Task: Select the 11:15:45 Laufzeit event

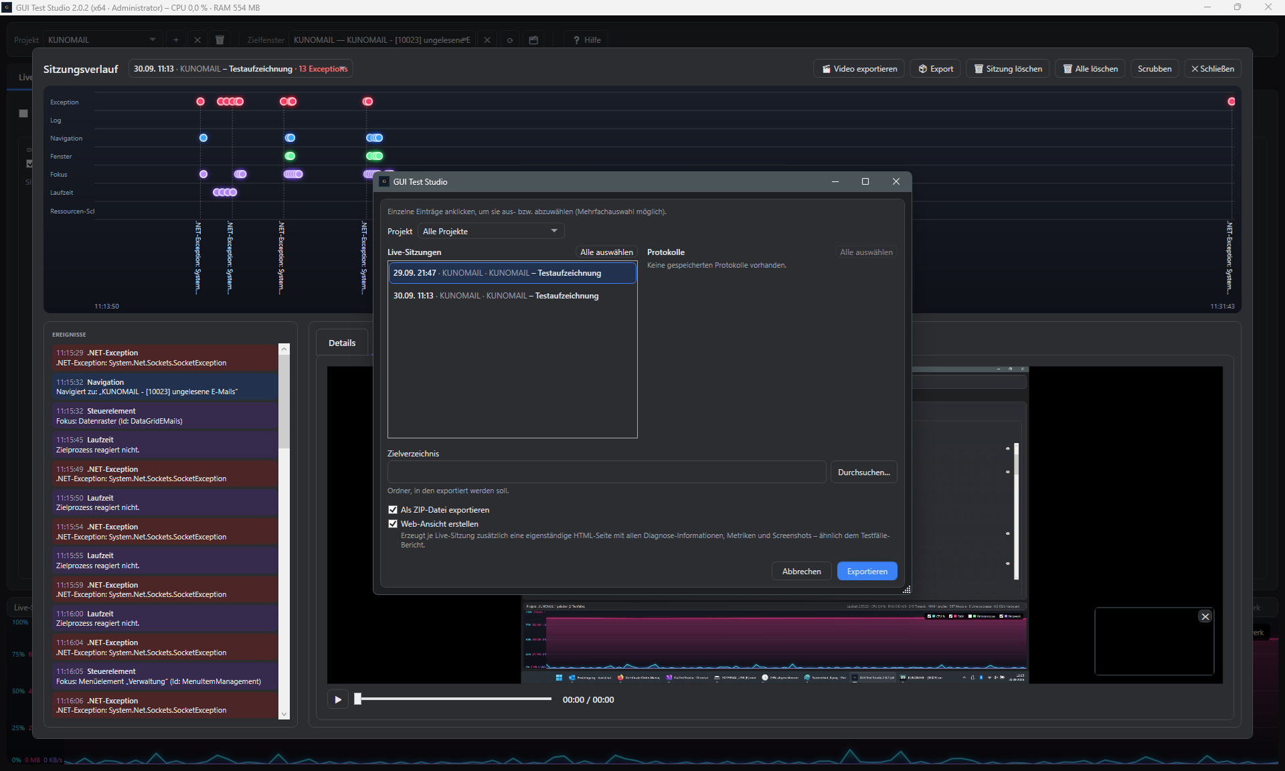Action: coord(165,444)
